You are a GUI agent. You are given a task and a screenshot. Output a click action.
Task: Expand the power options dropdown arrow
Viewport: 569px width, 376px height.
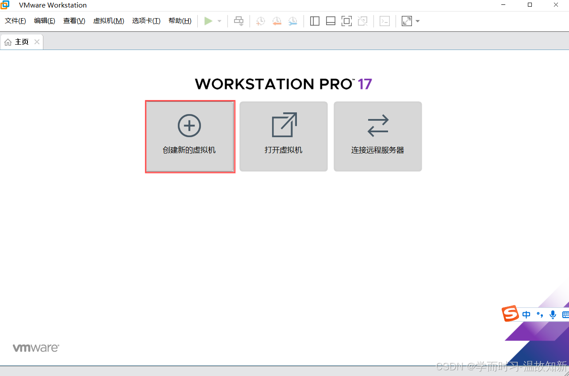[219, 21]
